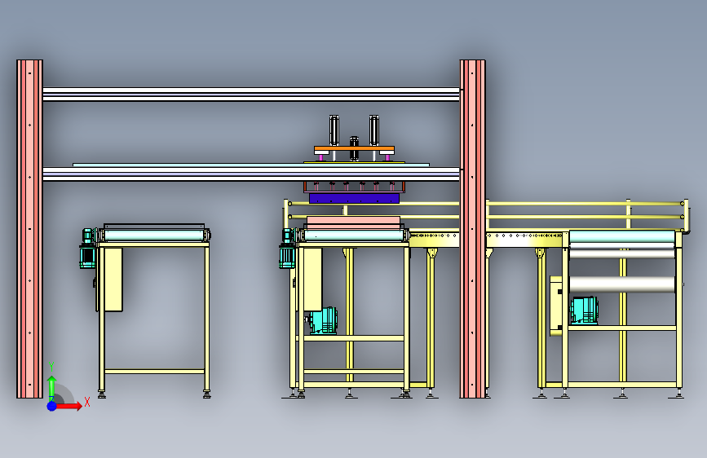Image resolution: width=707 pixels, height=458 pixels.
Task: Select the teal motor on the left conveyor
Action: 87,249
